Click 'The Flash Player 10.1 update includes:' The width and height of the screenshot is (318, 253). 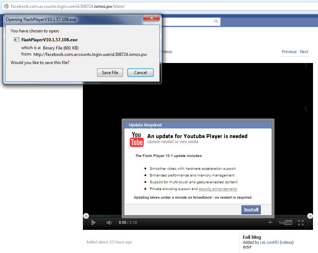169,156
